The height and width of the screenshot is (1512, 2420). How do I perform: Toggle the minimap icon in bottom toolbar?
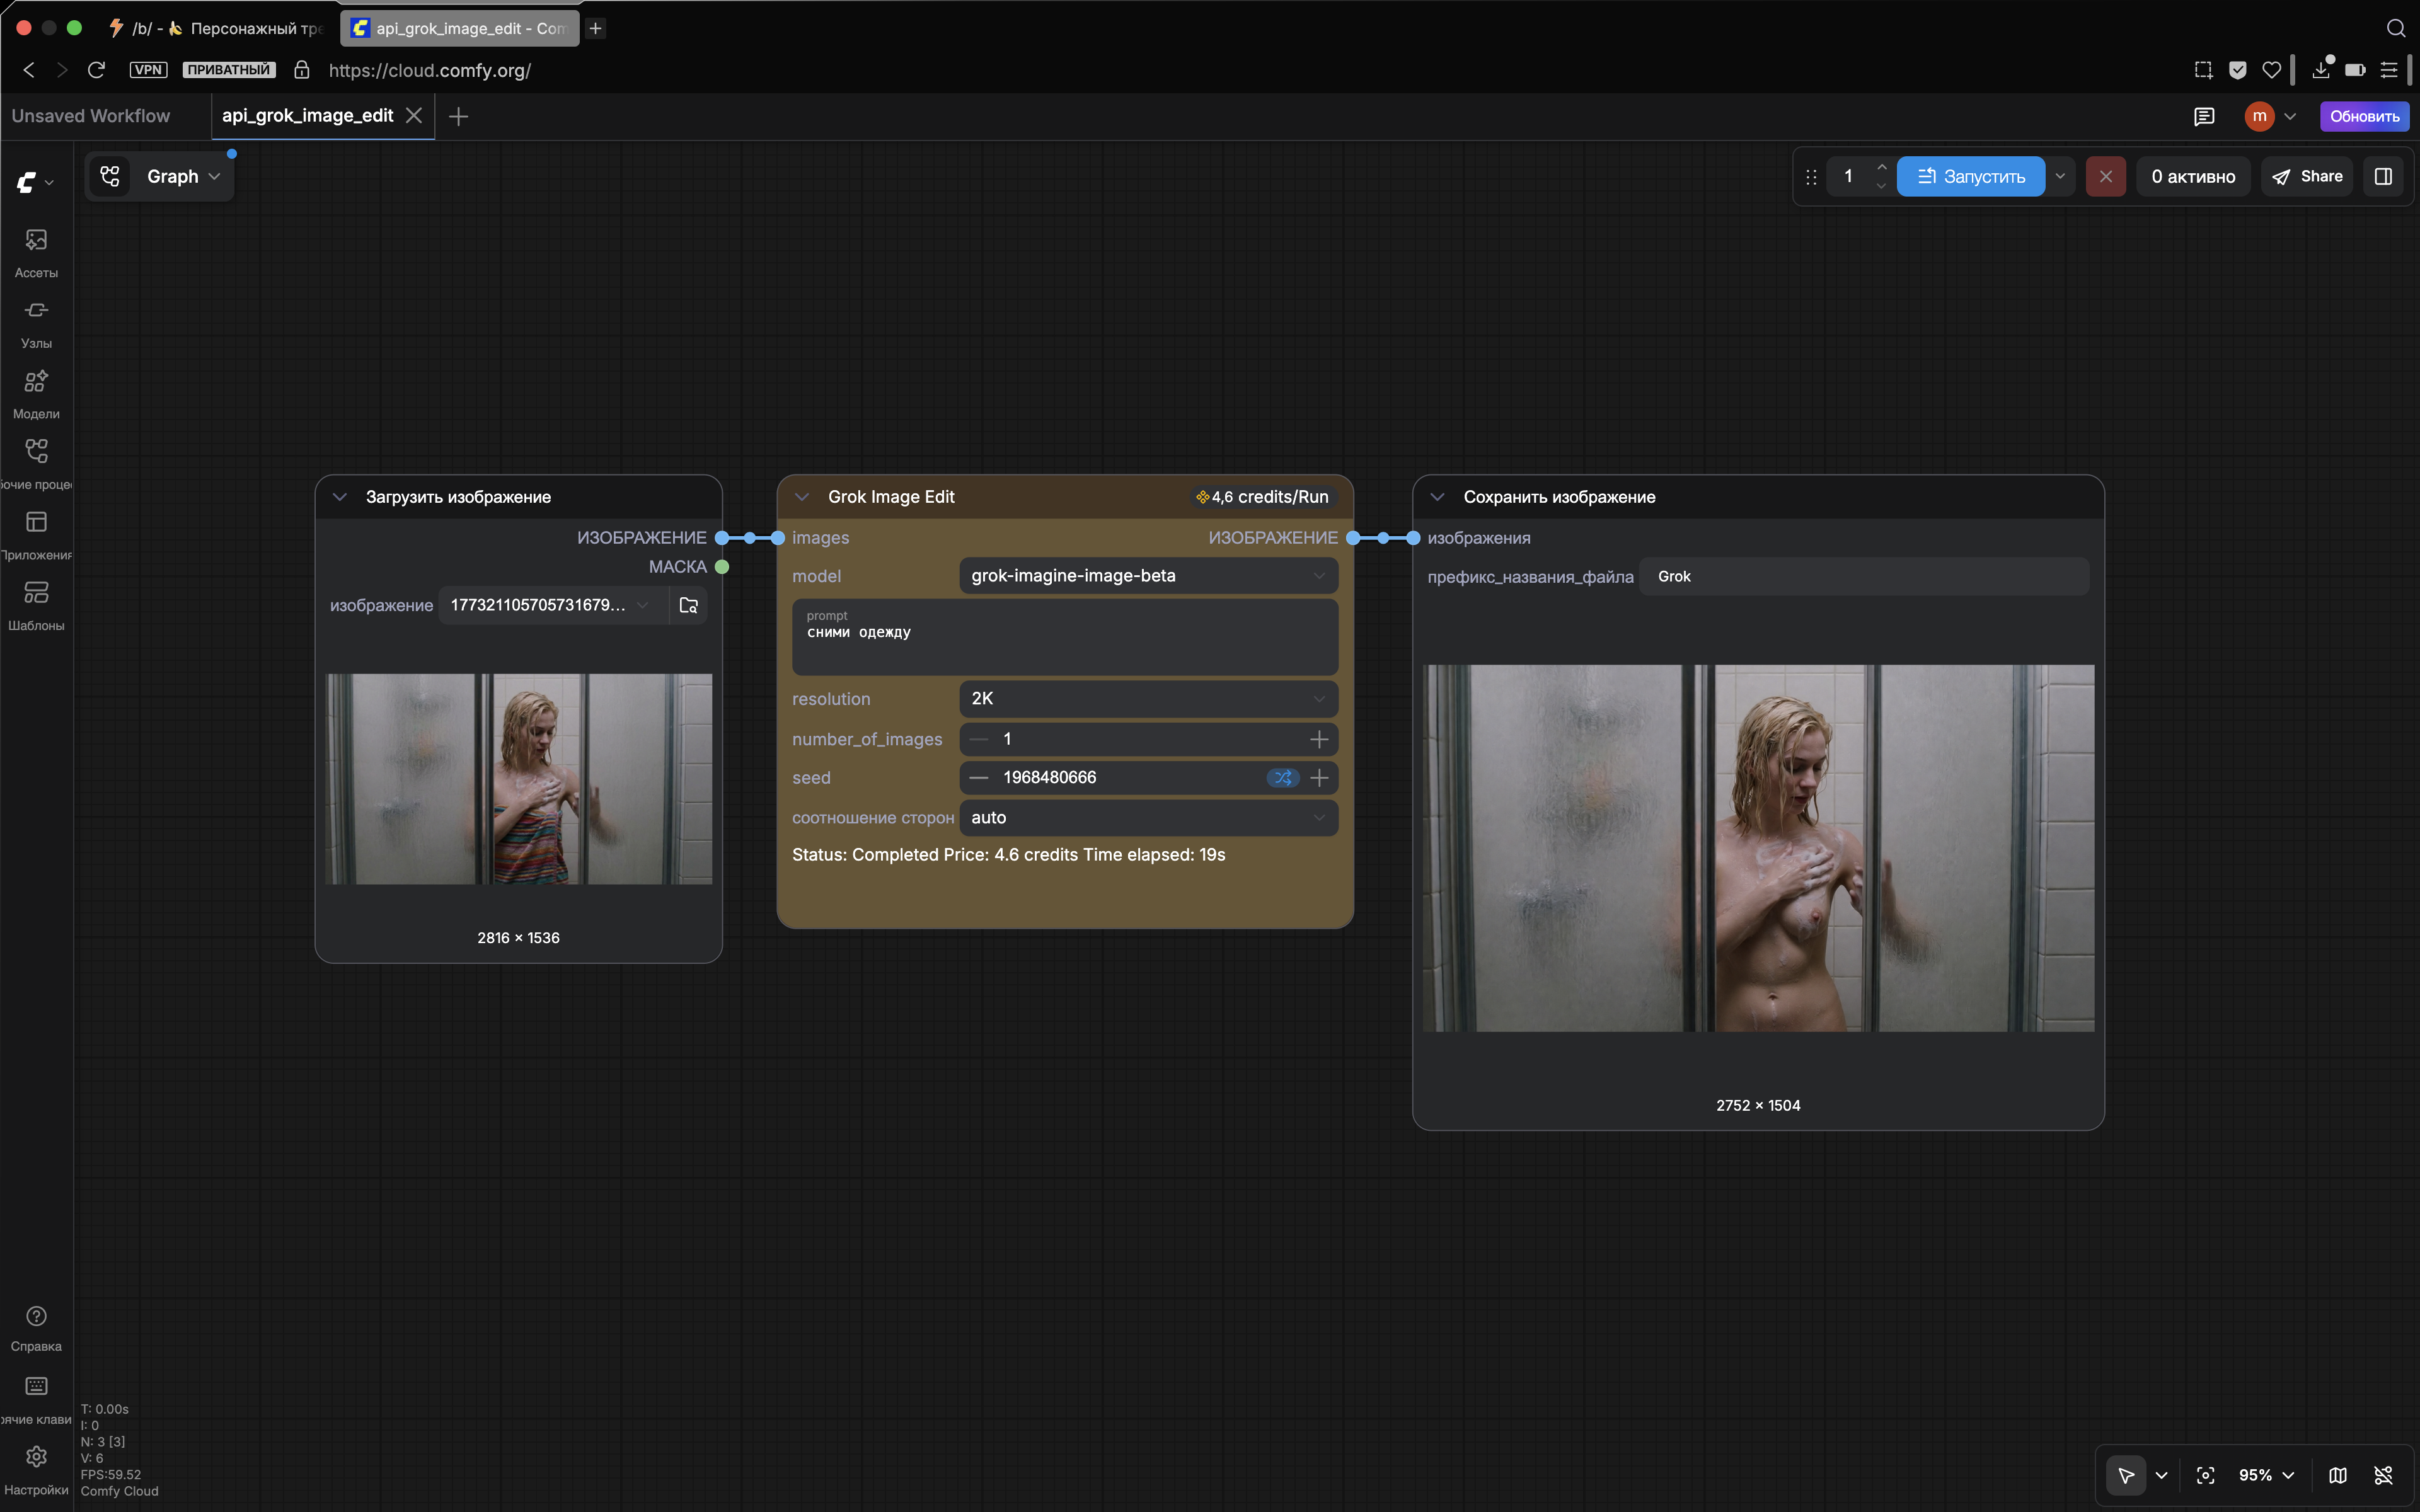(2338, 1475)
